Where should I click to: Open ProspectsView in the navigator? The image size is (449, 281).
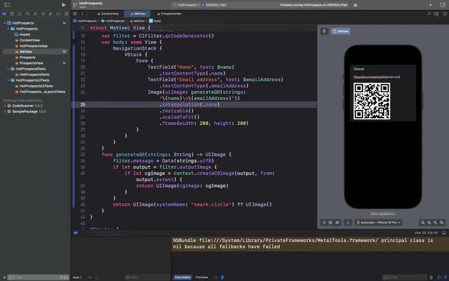point(31,63)
